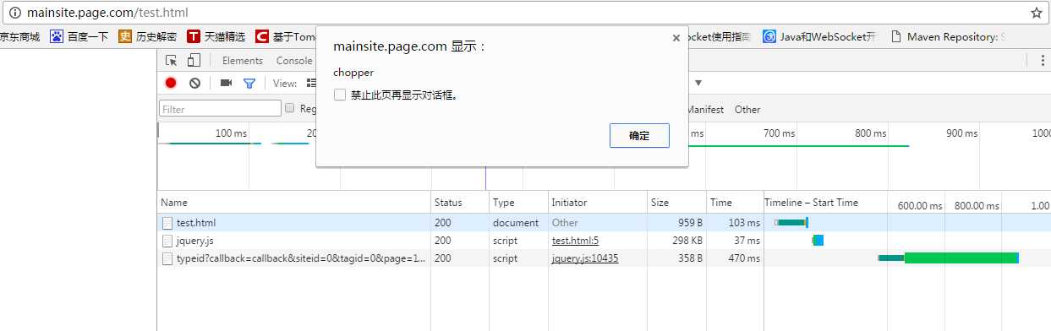Sort requests by Time column

[x=735, y=203]
